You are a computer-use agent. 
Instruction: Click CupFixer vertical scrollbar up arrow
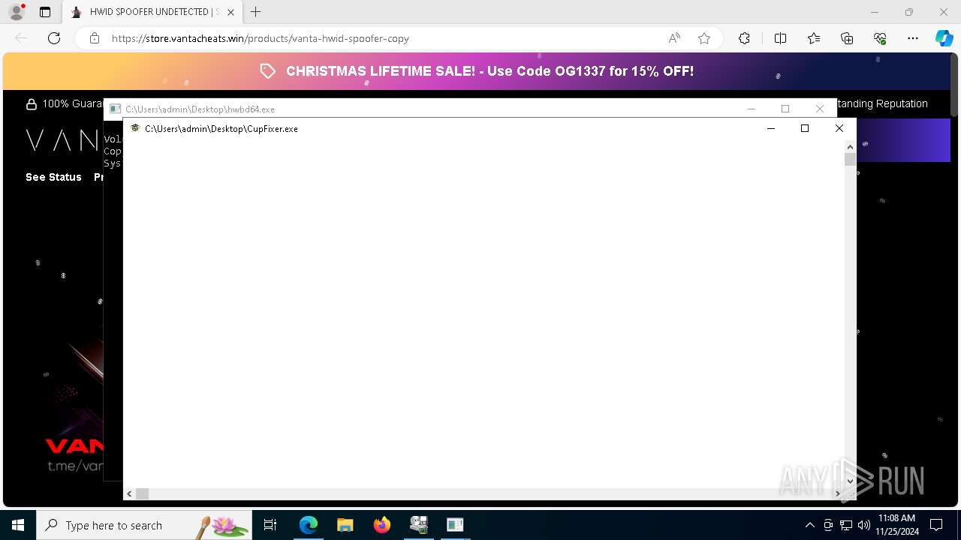coord(850,146)
